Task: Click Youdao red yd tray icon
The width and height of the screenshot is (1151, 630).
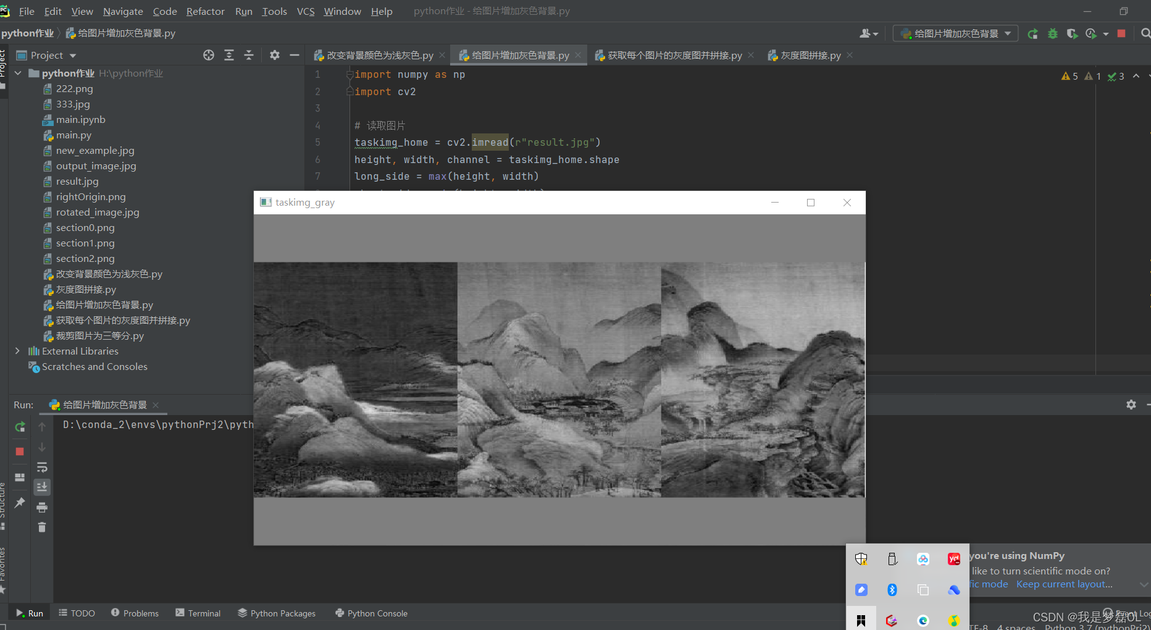Action: click(954, 559)
